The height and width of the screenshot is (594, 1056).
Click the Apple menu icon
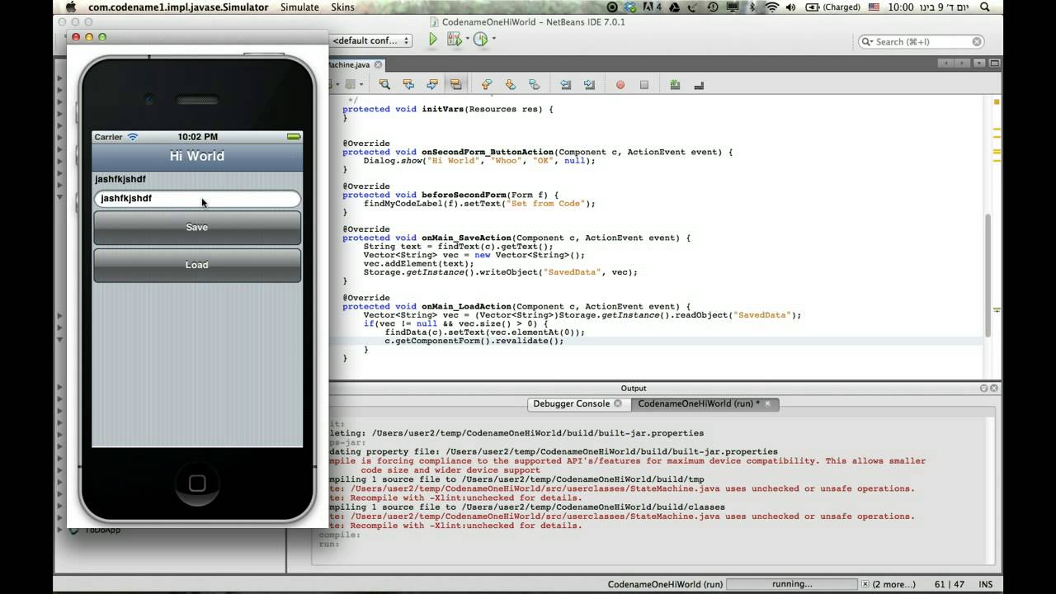[x=71, y=7]
